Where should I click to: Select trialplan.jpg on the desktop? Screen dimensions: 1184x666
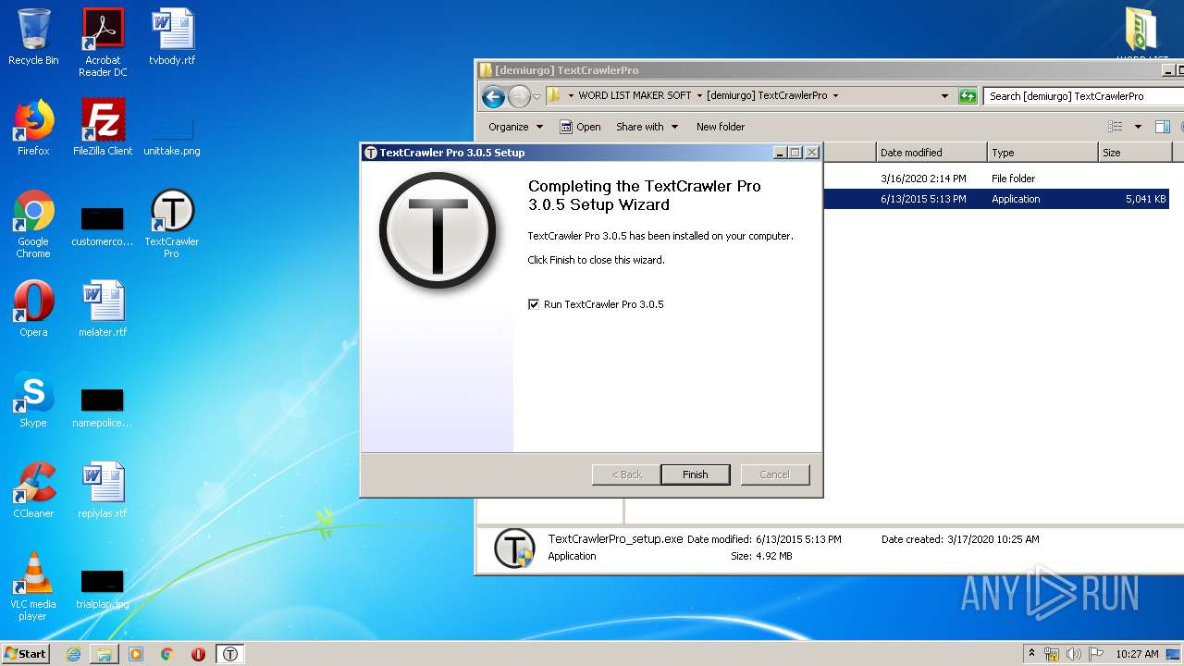coord(103,588)
